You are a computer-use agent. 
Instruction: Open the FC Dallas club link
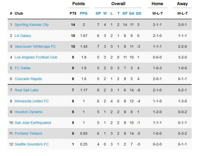[22, 68]
